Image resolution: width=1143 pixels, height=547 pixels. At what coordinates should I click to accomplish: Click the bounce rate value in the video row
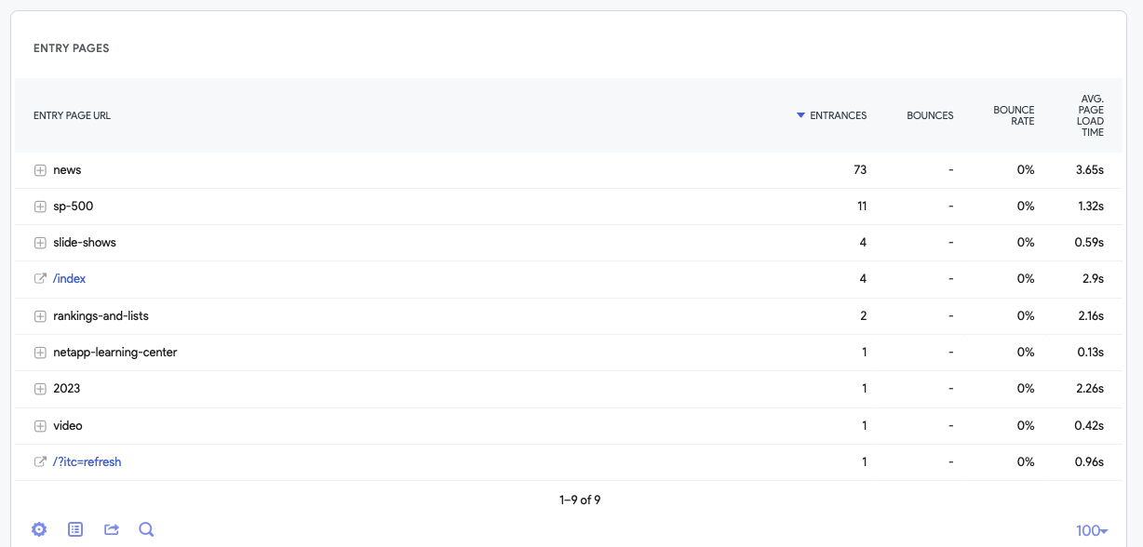click(x=1026, y=426)
